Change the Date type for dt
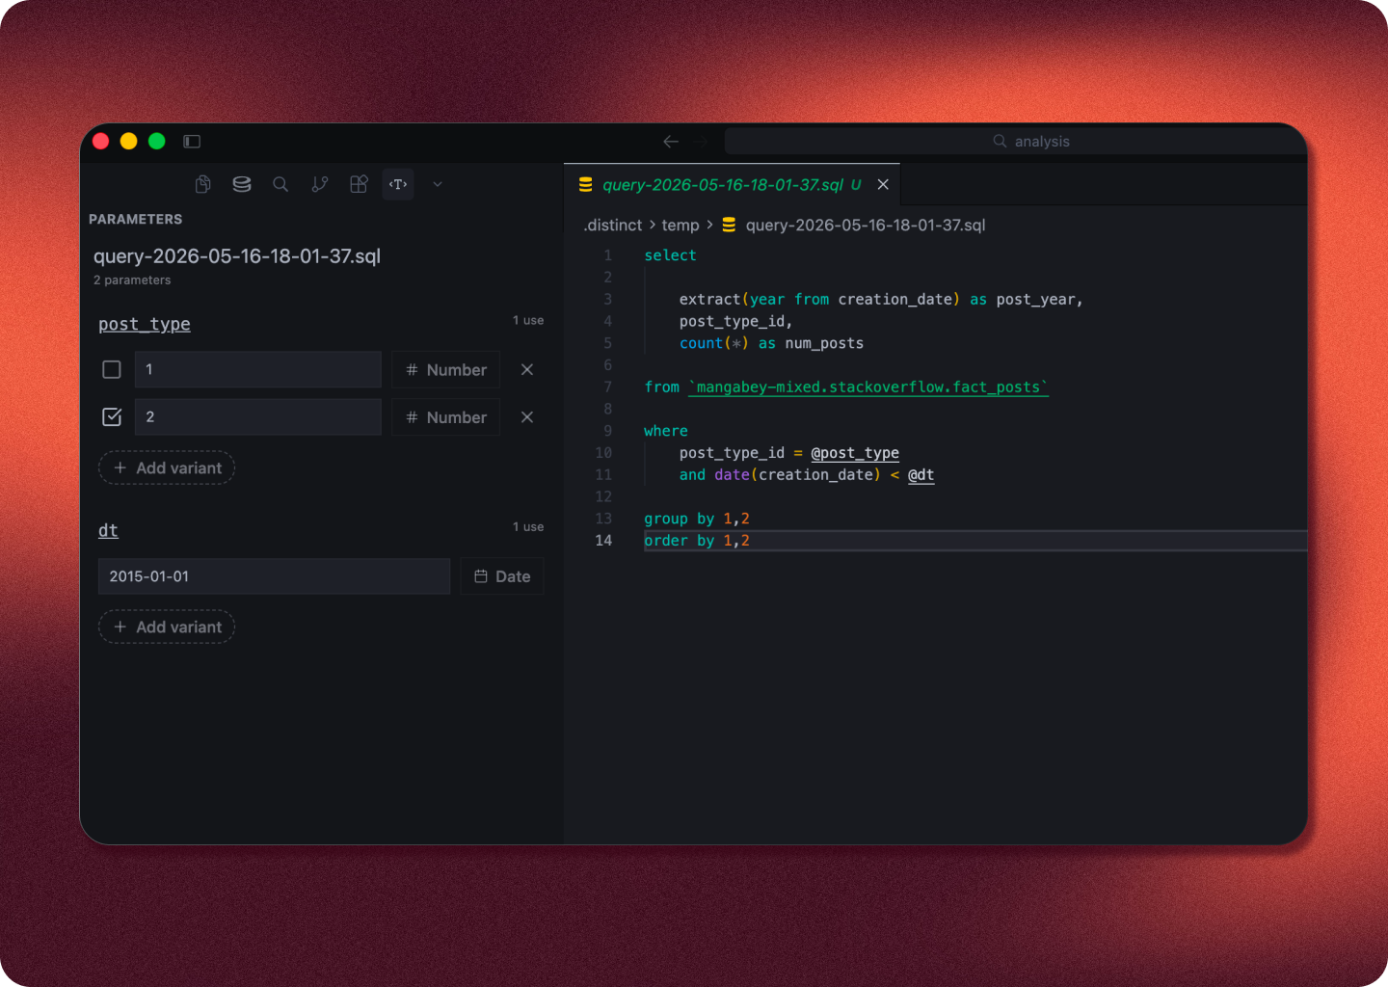This screenshot has height=987, width=1388. pyautogui.click(x=502, y=576)
